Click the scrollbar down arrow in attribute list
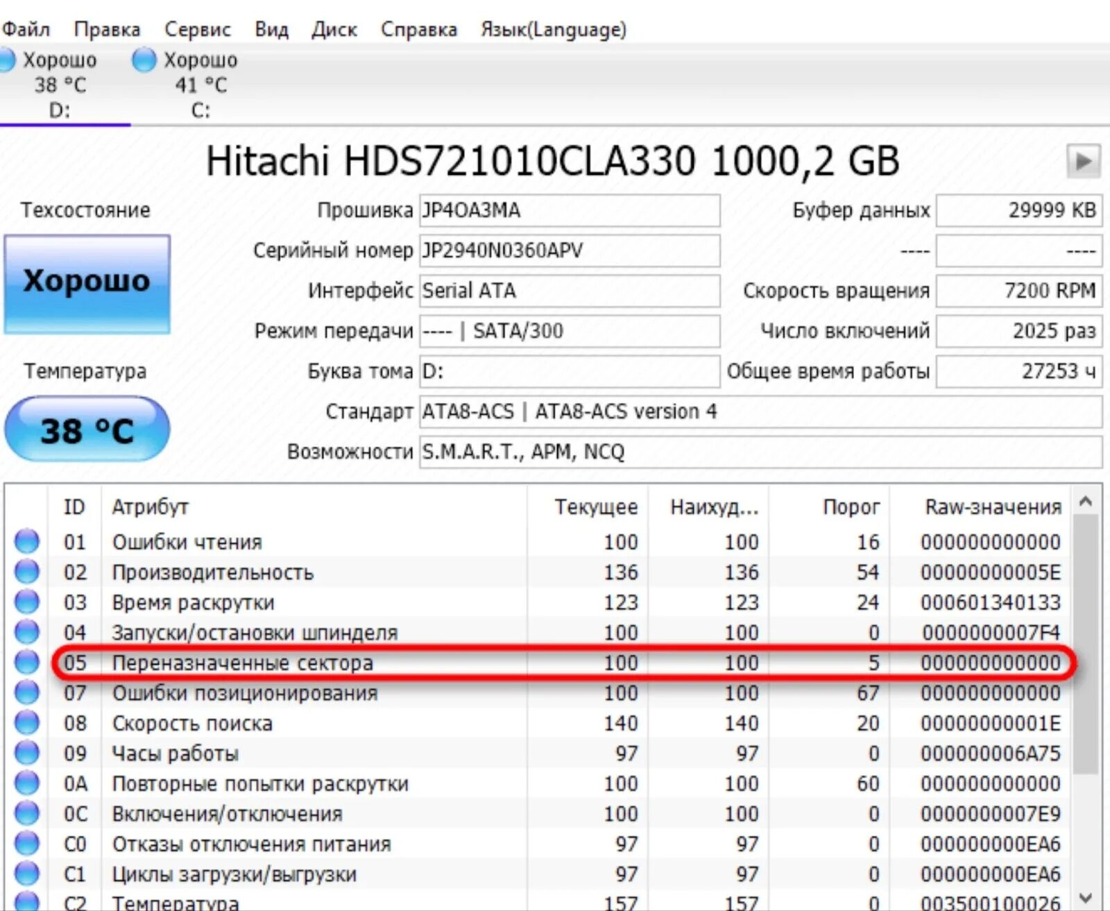Image resolution: width=1110 pixels, height=911 pixels. click(1086, 897)
